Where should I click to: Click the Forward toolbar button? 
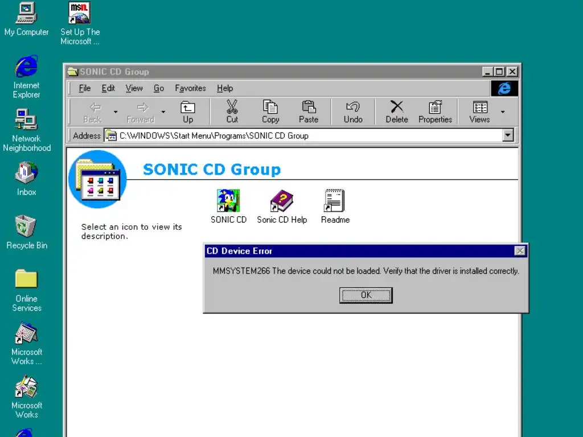pyautogui.click(x=141, y=112)
